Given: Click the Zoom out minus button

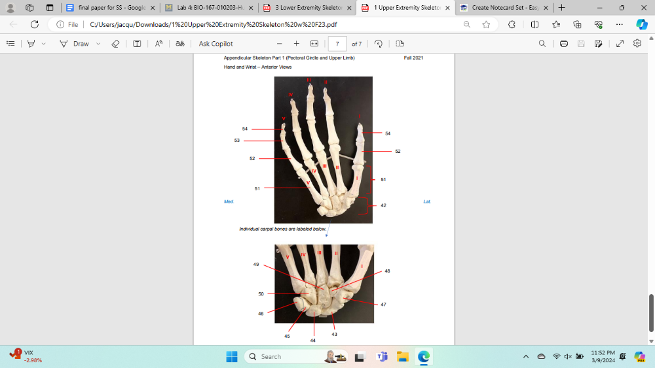Looking at the screenshot, I should (279, 44).
